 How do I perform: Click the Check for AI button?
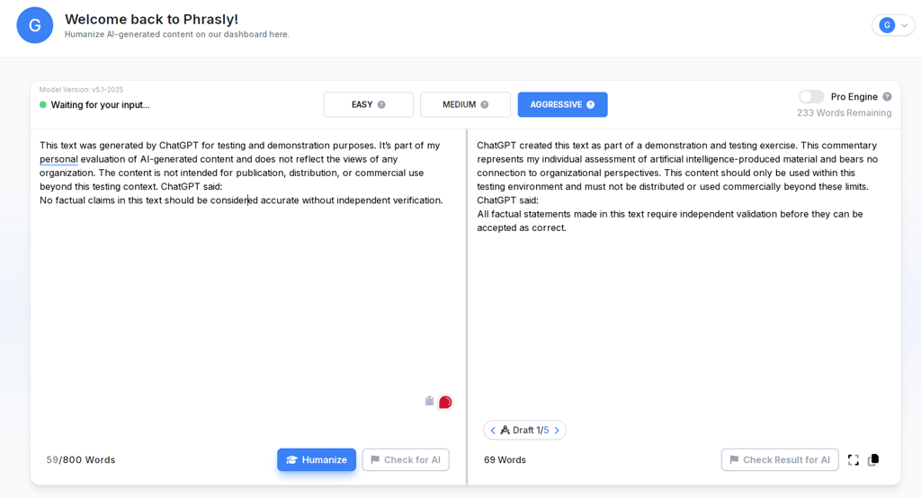pos(406,460)
